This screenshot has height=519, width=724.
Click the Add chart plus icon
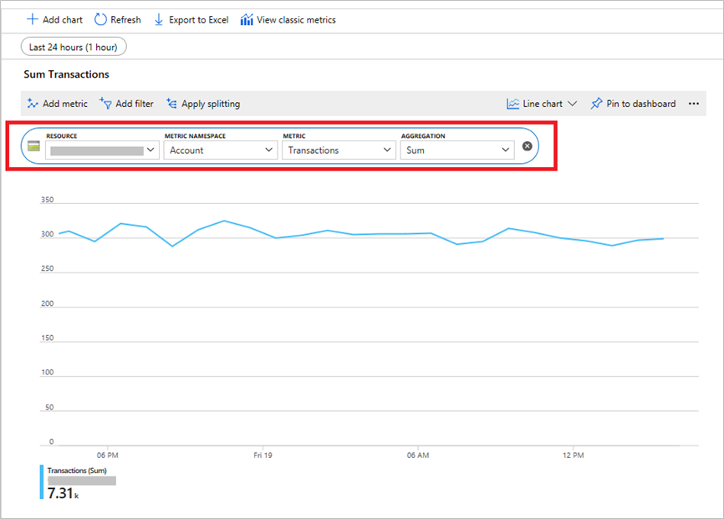tap(33, 19)
